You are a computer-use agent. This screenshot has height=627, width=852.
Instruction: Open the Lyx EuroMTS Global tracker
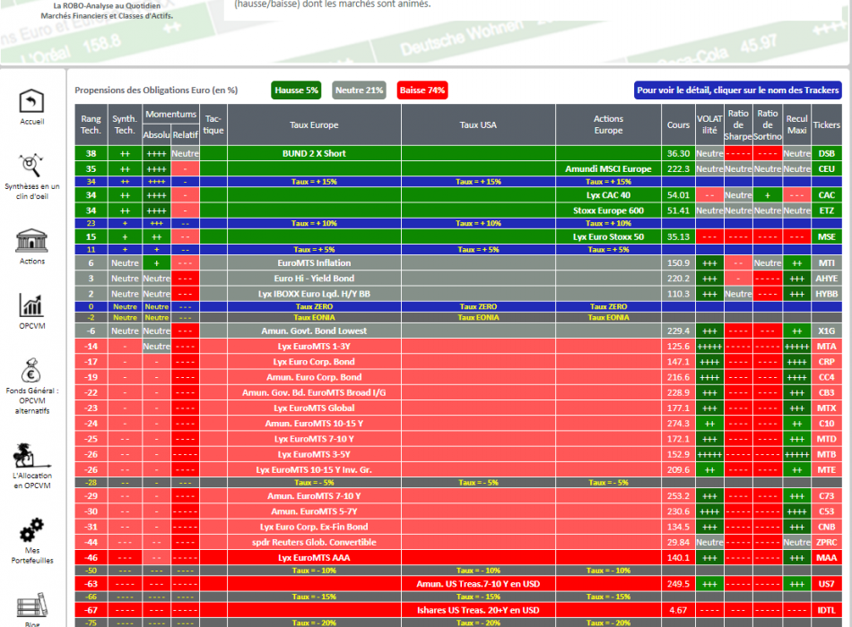tap(314, 408)
